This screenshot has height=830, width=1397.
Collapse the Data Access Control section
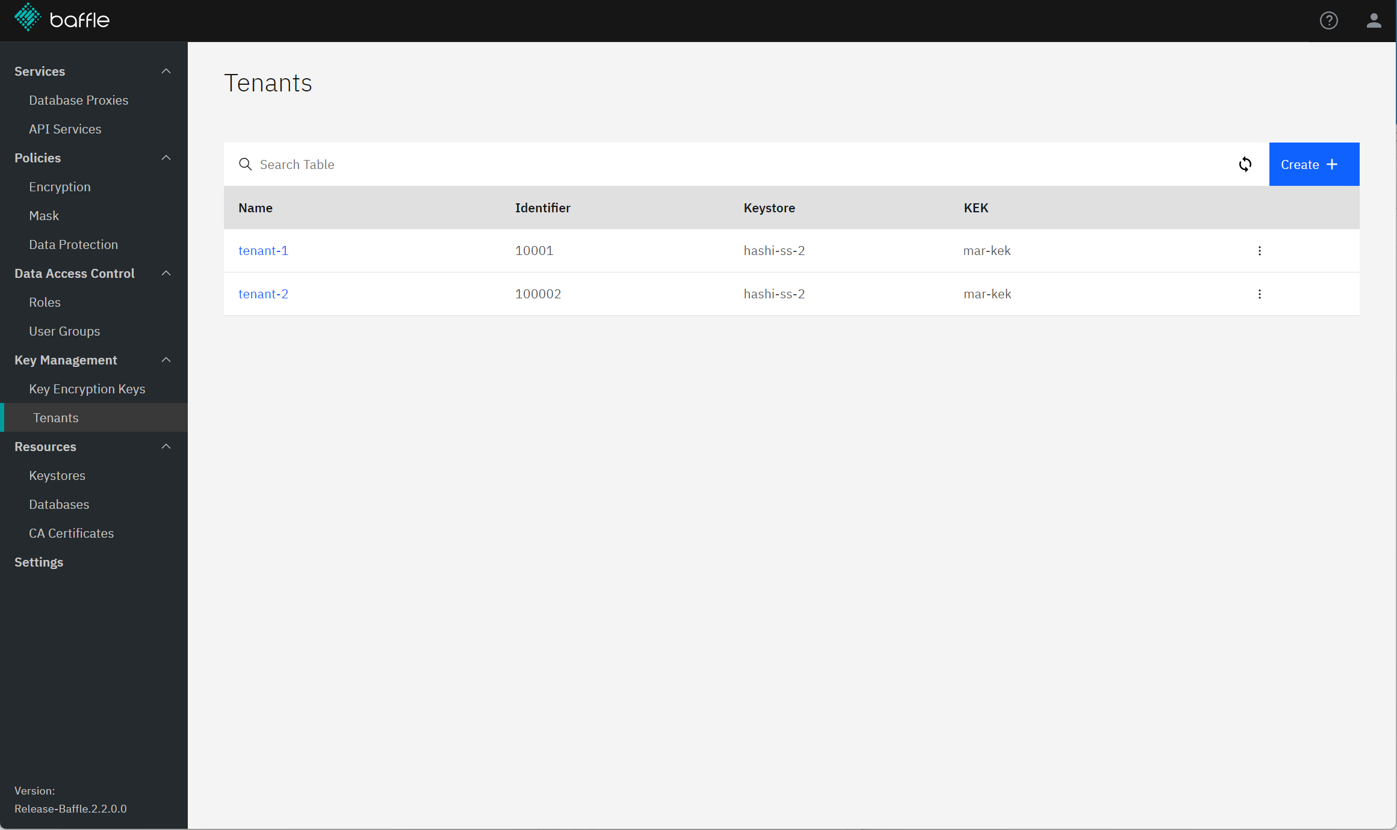pyautogui.click(x=166, y=272)
